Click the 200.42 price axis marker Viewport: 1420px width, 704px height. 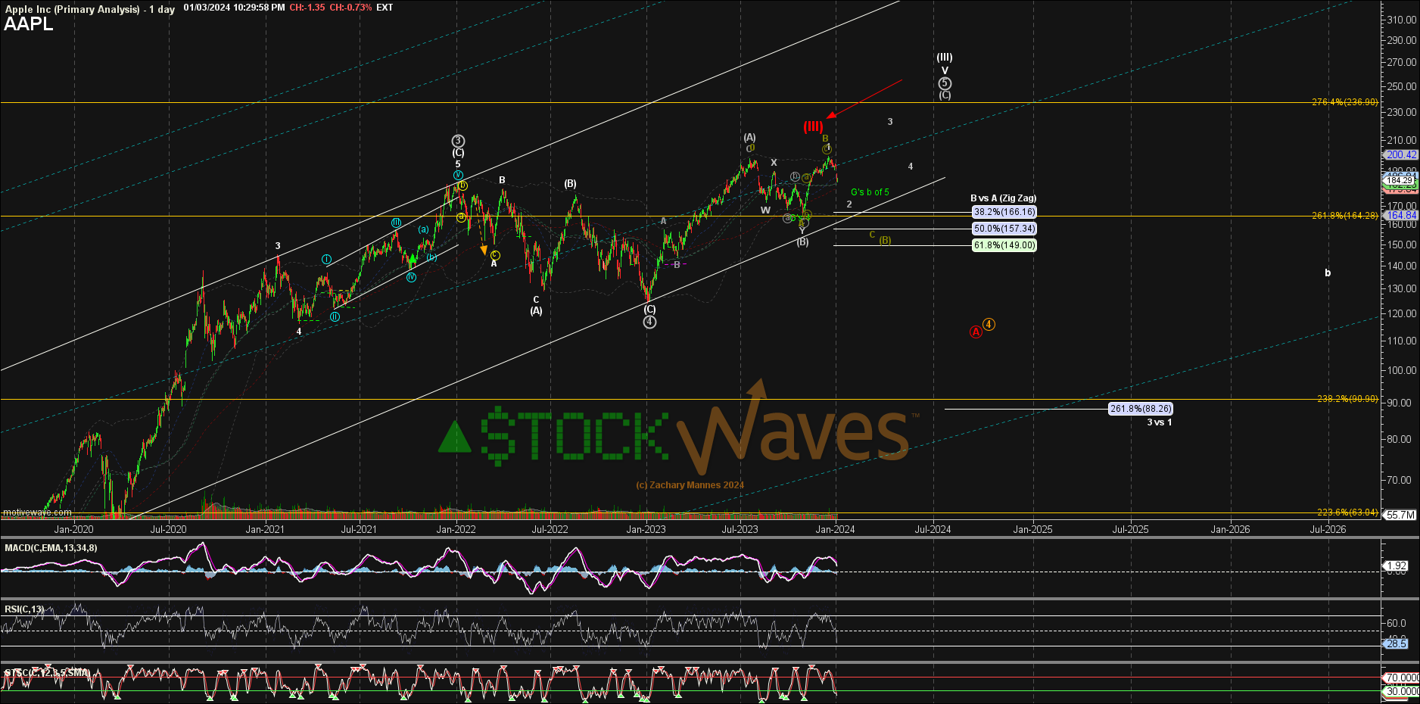coord(1400,154)
